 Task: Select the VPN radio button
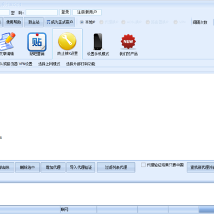[x=175, y=22]
